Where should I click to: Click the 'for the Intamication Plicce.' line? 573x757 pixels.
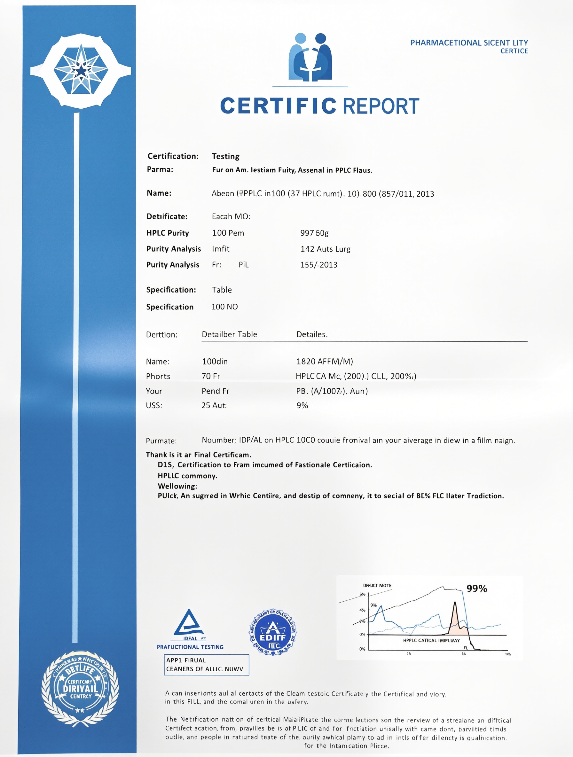pyautogui.click(x=346, y=746)
